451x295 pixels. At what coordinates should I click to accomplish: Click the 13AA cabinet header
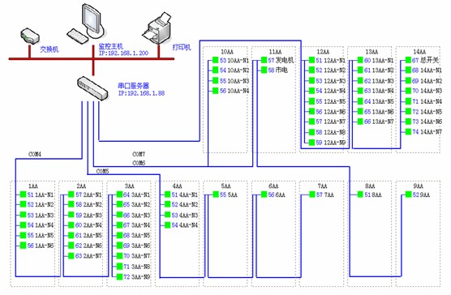click(372, 52)
